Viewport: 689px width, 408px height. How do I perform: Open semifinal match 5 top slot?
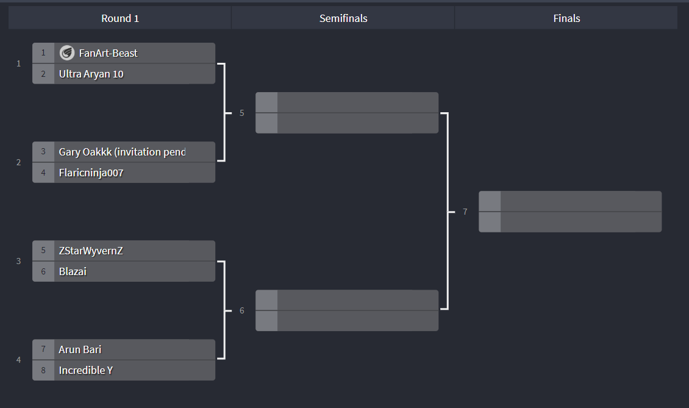click(x=347, y=102)
